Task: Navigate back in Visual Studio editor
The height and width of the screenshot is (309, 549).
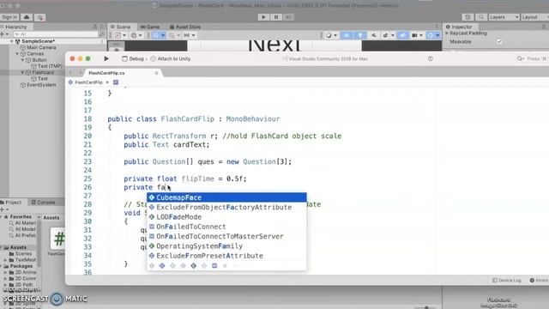Action: coord(70,73)
